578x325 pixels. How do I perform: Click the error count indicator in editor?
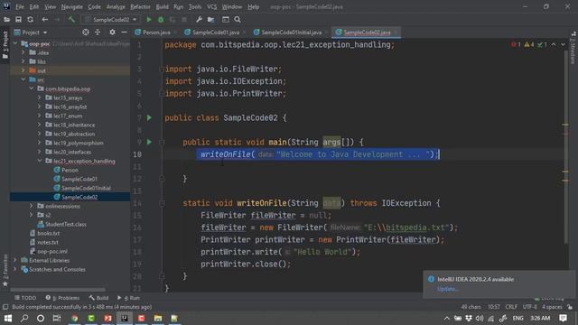(x=516, y=44)
